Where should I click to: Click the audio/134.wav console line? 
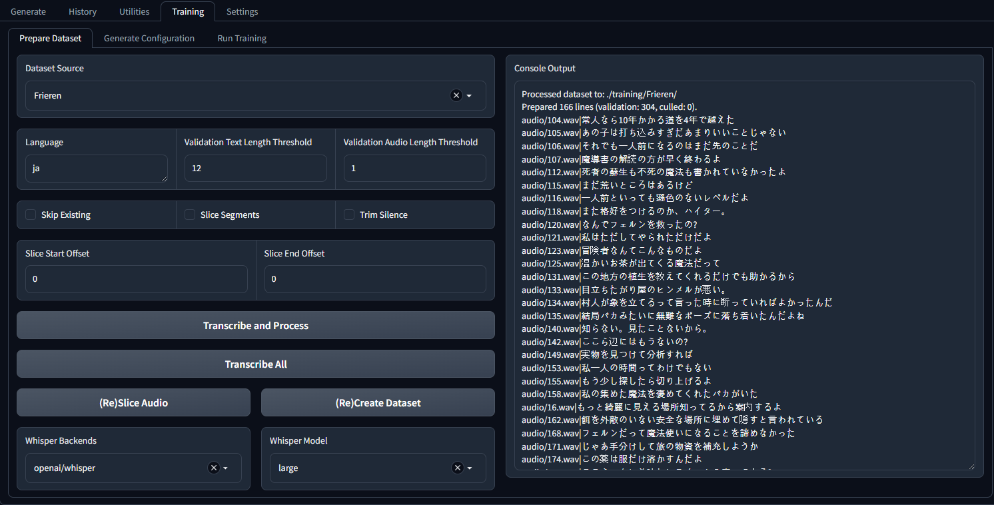677,302
